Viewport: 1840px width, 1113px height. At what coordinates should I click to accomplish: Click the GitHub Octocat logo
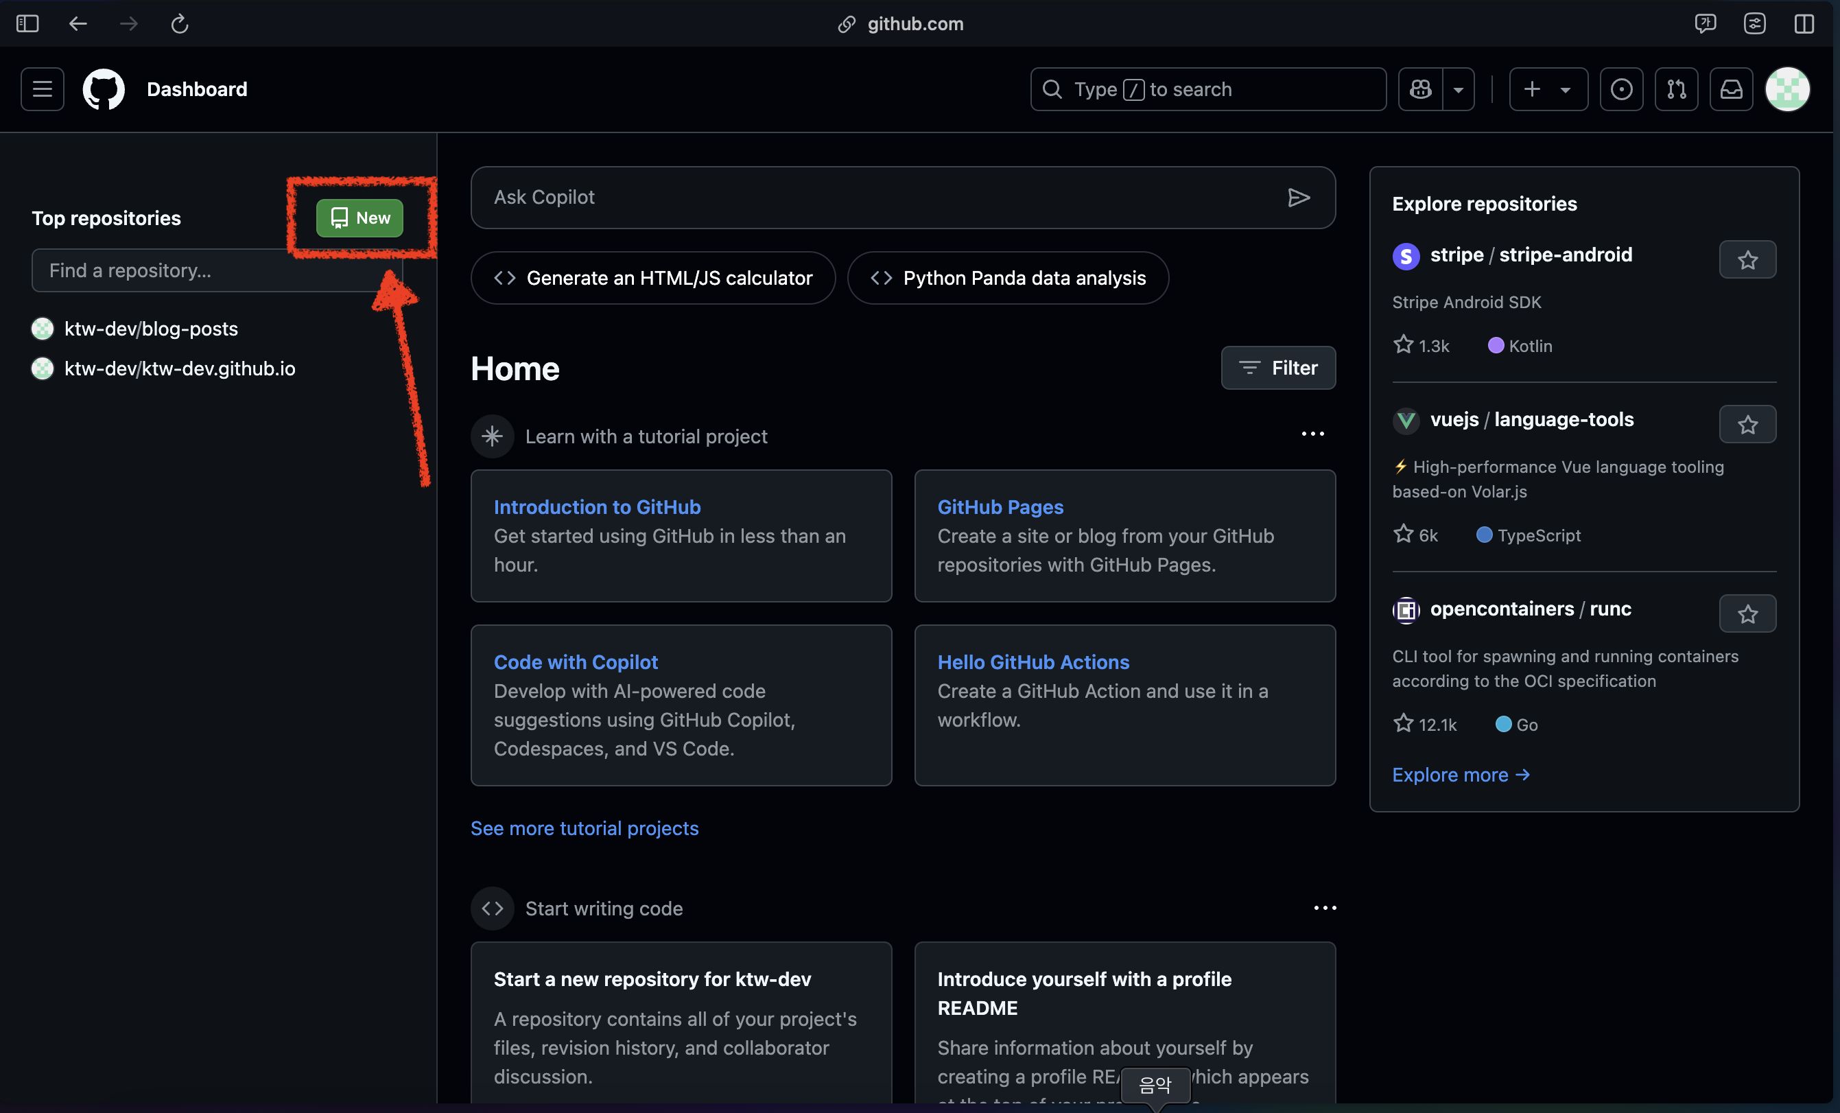pyautogui.click(x=103, y=89)
